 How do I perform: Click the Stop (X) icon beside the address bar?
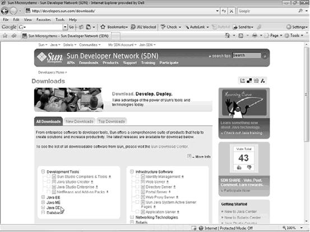[231, 11]
